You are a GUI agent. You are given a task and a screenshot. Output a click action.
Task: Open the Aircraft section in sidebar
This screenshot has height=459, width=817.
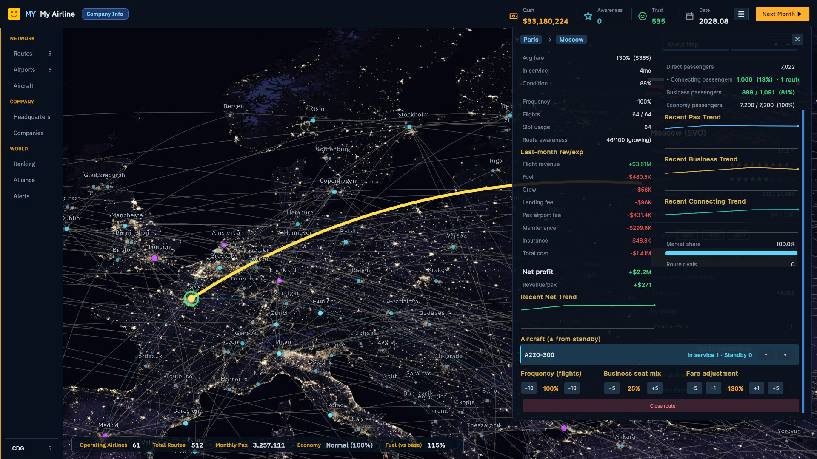(x=31, y=86)
